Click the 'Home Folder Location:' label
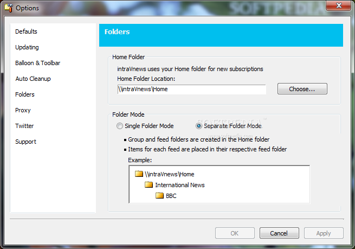This screenshot has width=355, height=249. tap(146, 79)
